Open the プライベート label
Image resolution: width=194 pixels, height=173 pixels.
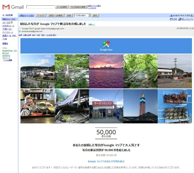click(x=6, y=58)
